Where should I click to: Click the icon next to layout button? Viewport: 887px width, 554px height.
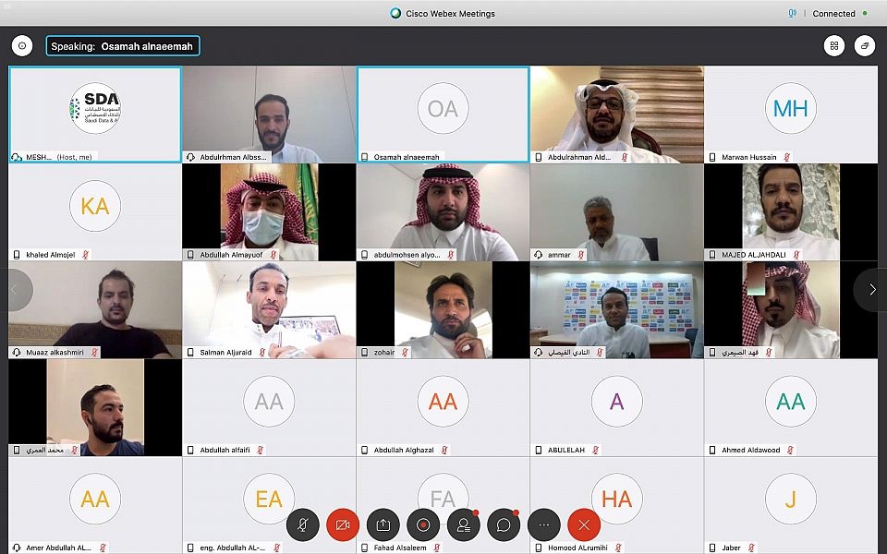tap(865, 46)
